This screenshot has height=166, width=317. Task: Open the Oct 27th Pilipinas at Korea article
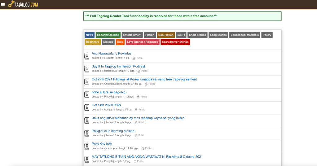pyautogui.click(x=144, y=79)
